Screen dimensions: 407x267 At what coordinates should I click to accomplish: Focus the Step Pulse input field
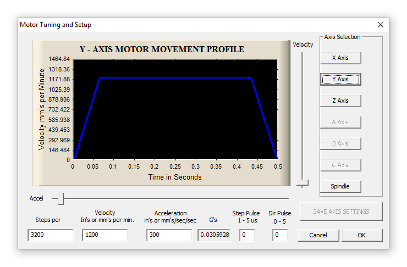click(247, 235)
